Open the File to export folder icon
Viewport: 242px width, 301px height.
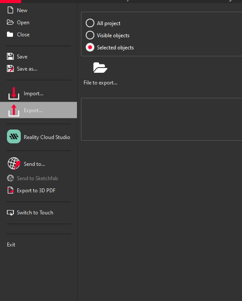(100, 68)
